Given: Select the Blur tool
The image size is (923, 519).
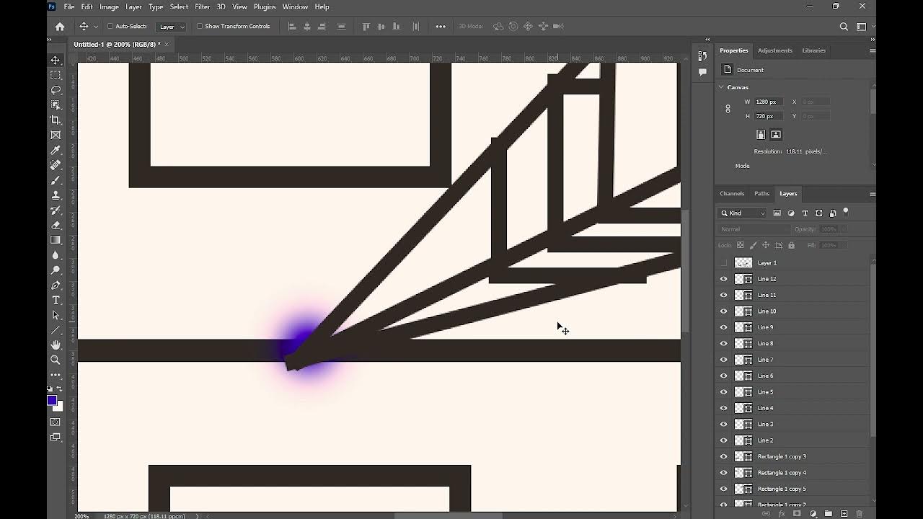Looking at the screenshot, I should point(56,255).
